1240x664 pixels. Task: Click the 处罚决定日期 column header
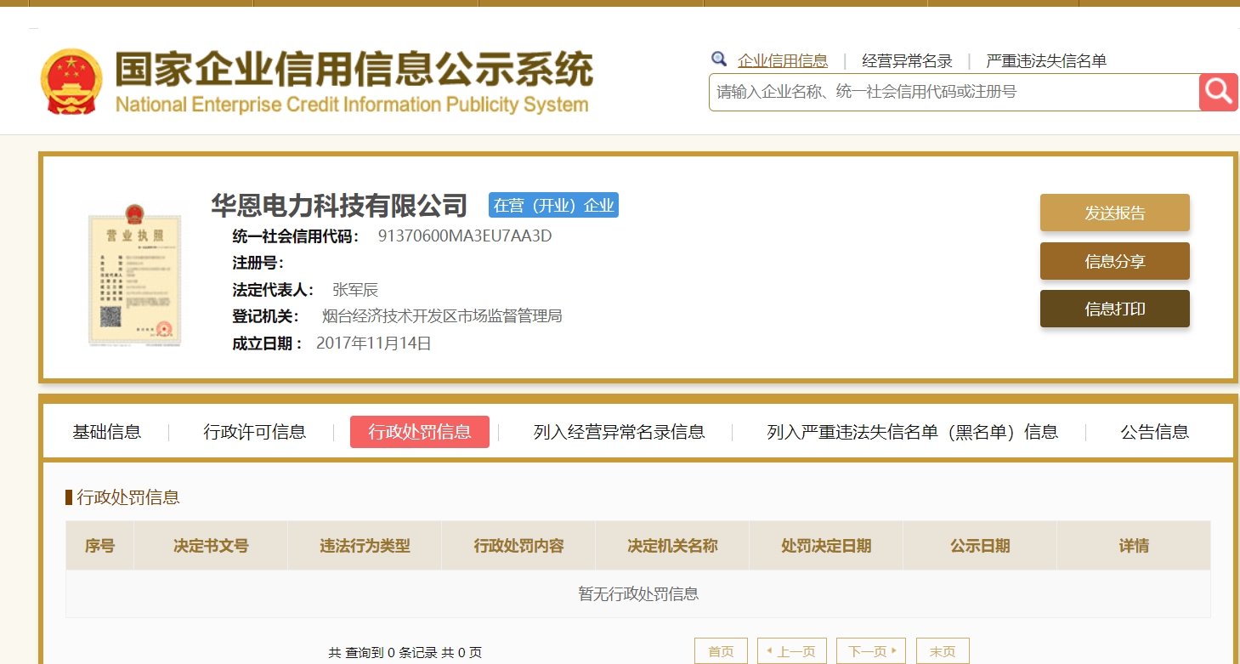[826, 546]
